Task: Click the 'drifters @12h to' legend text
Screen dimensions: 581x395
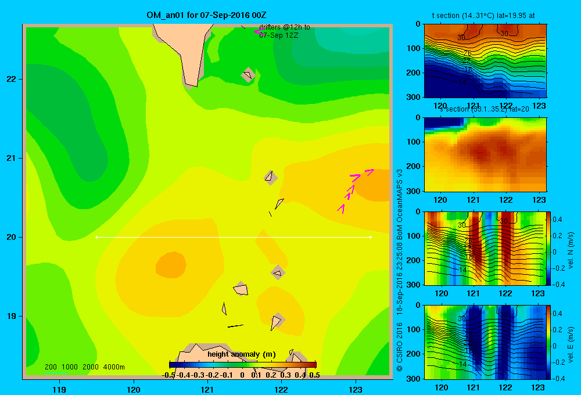Action: (285, 27)
